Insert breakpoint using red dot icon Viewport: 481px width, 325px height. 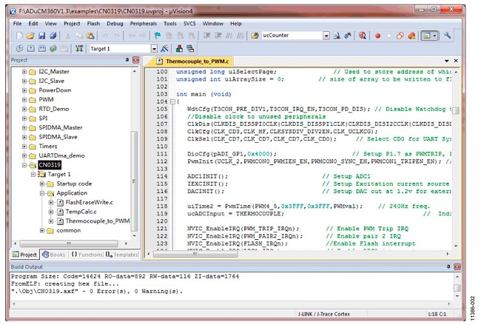[377, 36]
